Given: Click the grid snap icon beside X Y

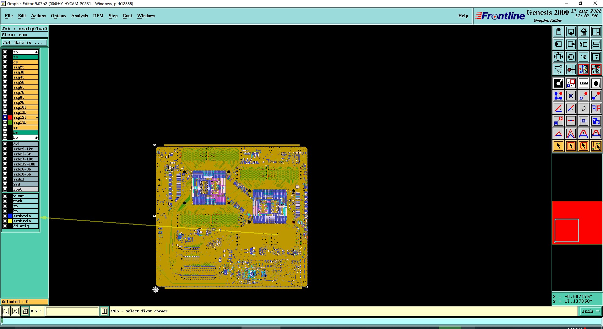Looking at the screenshot, I should (25, 311).
